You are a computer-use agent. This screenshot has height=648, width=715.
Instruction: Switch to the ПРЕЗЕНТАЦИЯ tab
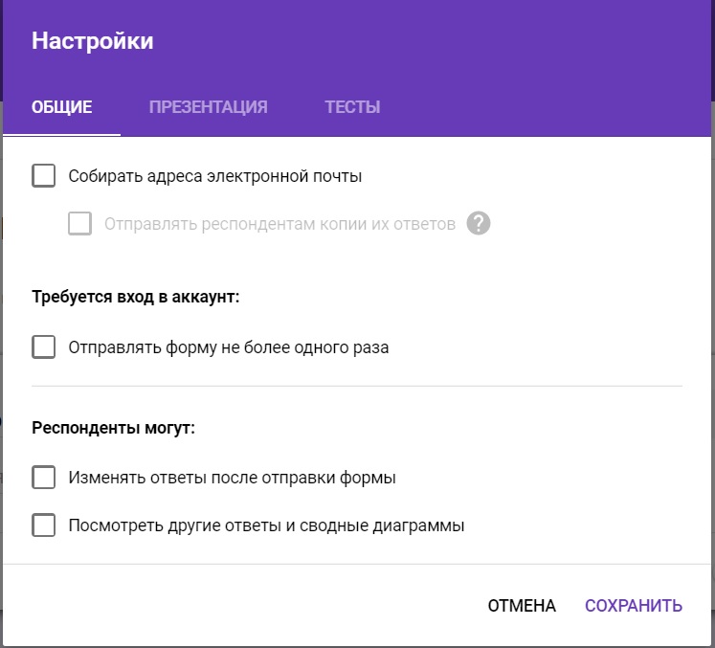tap(208, 107)
